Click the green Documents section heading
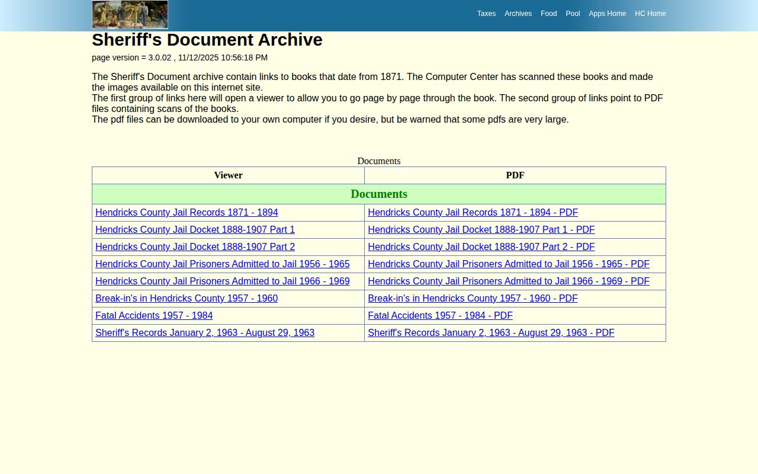This screenshot has width=758, height=474. 379,194
